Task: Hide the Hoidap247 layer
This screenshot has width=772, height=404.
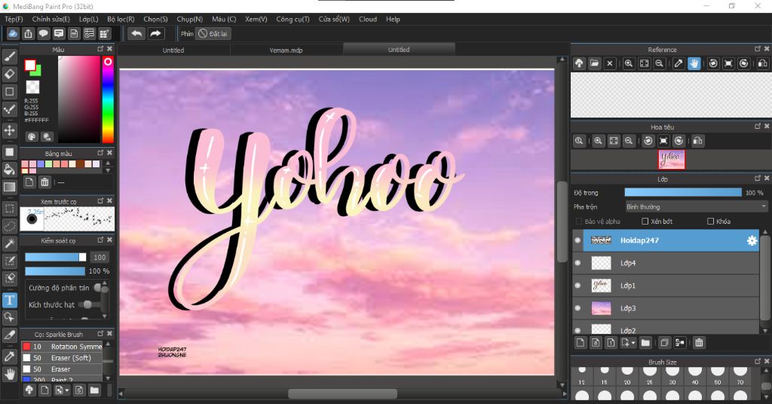Action: [x=577, y=240]
